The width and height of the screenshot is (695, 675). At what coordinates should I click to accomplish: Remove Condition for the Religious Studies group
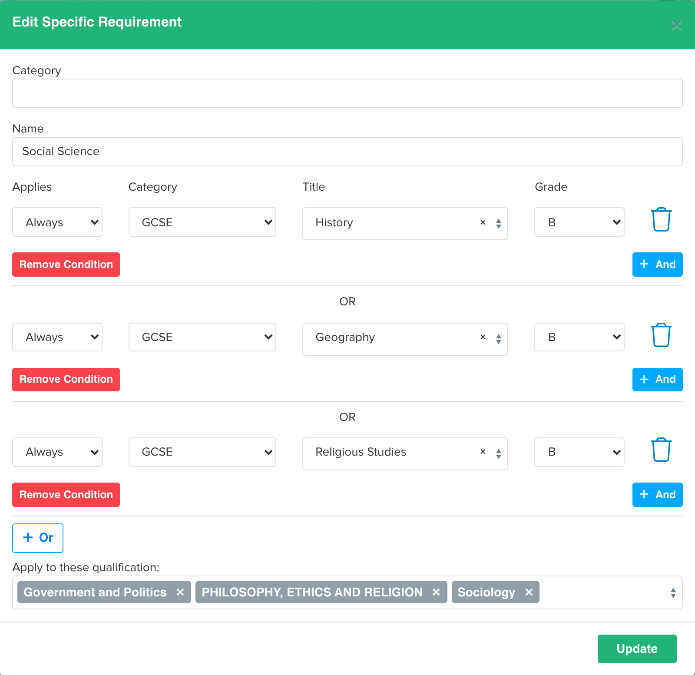click(66, 495)
